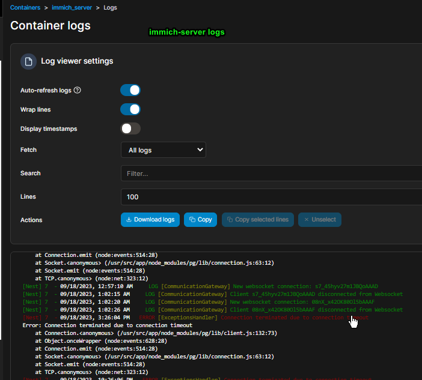Image resolution: width=422 pixels, height=380 pixels.
Task: Click Copy selected lines button
Action: 258,220
